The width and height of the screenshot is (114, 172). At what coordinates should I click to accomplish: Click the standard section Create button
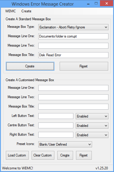click(30, 66)
